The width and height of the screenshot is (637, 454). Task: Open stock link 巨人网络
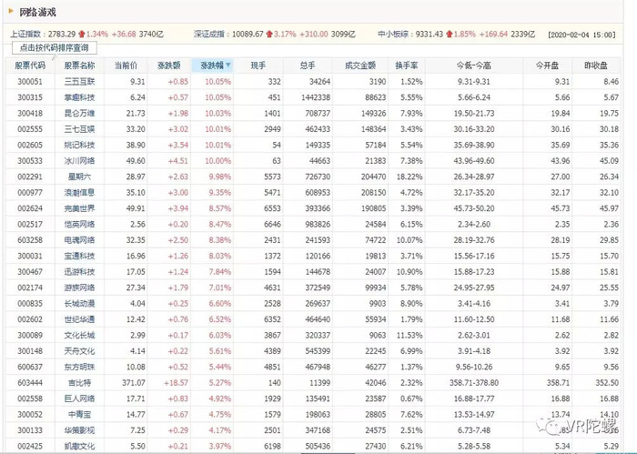tap(80, 399)
